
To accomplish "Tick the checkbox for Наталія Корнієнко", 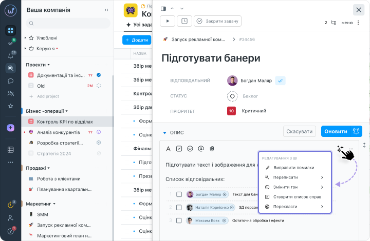I will click(x=179, y=207).
